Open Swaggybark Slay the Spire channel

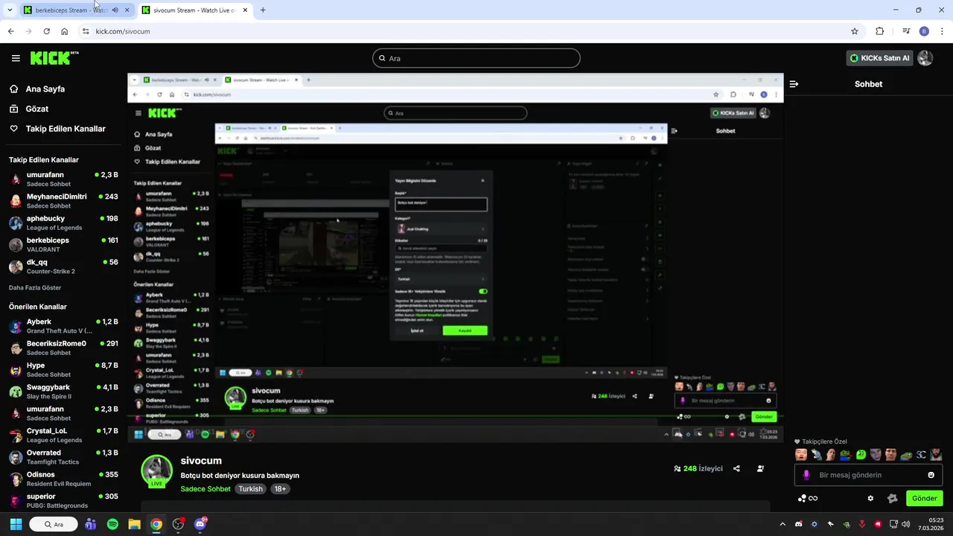click(x=63, y=392)
